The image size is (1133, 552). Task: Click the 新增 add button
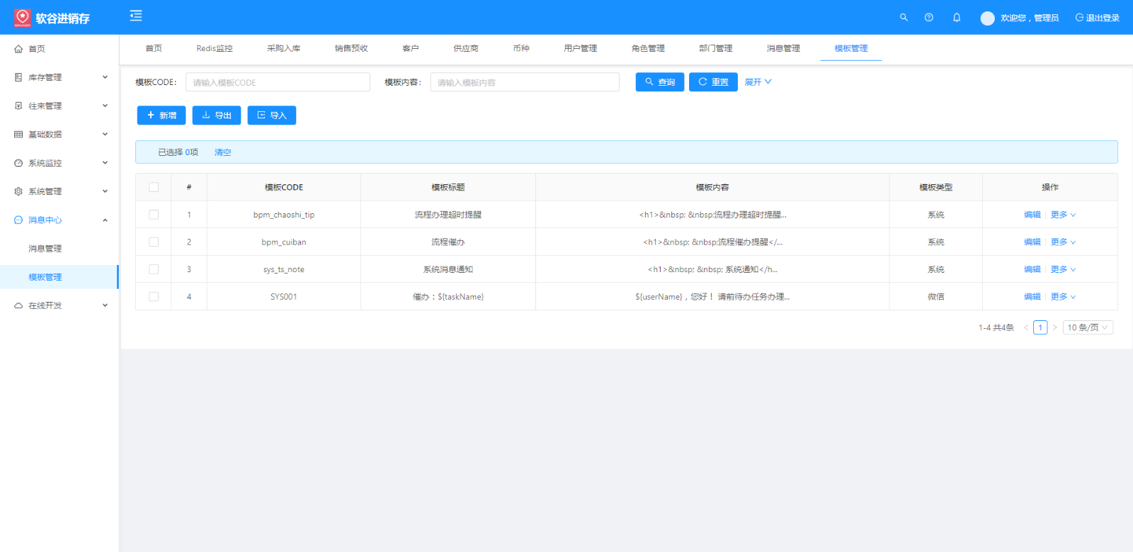coord(161,116)
